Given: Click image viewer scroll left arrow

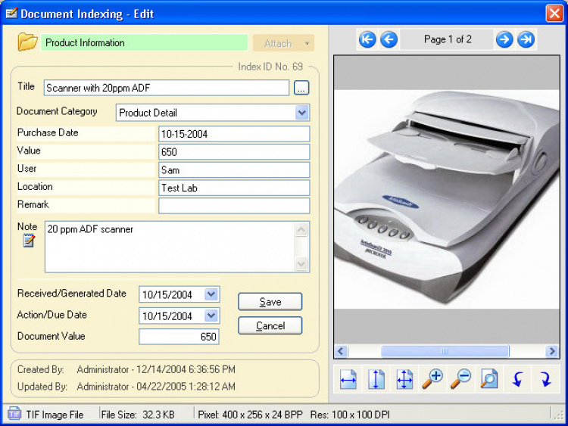Looking at the screenshot, I should [x=341, y=351].
